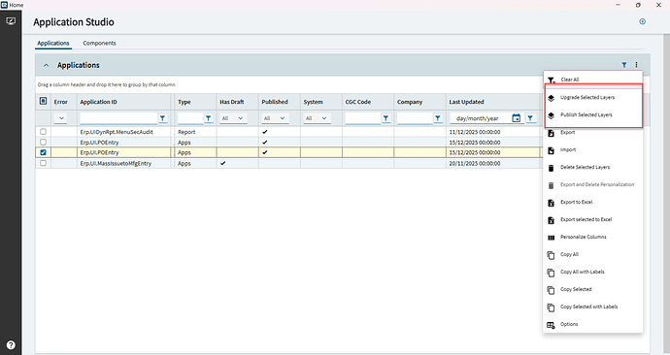Sort by the Has Draft column header
This screenshot has width=670, height=355.
pyautogui.click(x=232, y=102)
